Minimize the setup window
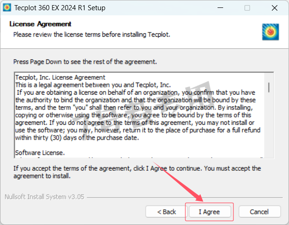 pyautogui.click(x=220, y=8)
